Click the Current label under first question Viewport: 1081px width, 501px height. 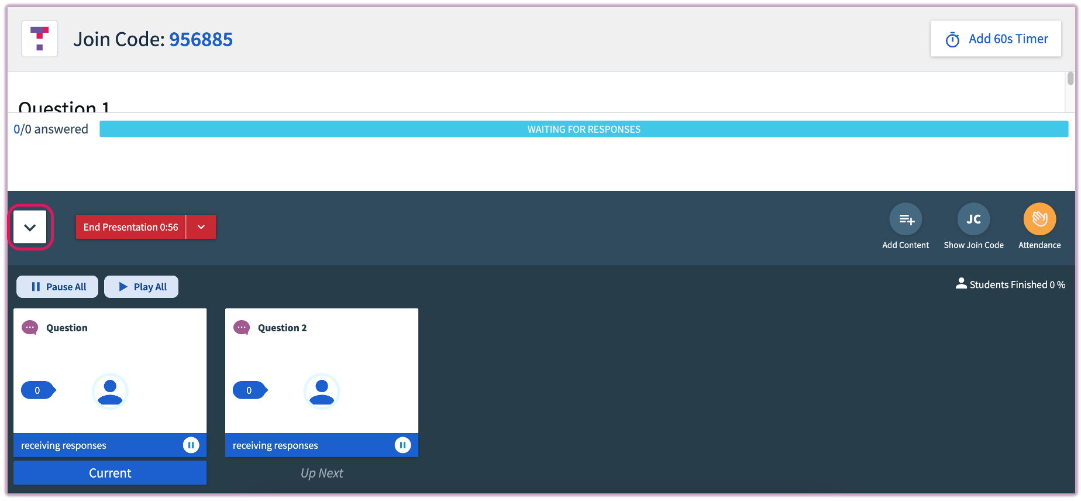(x=110, y=473)
